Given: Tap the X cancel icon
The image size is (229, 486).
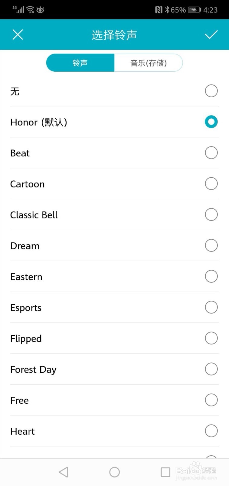Looking at the screenshot, I should pos(18,35).
